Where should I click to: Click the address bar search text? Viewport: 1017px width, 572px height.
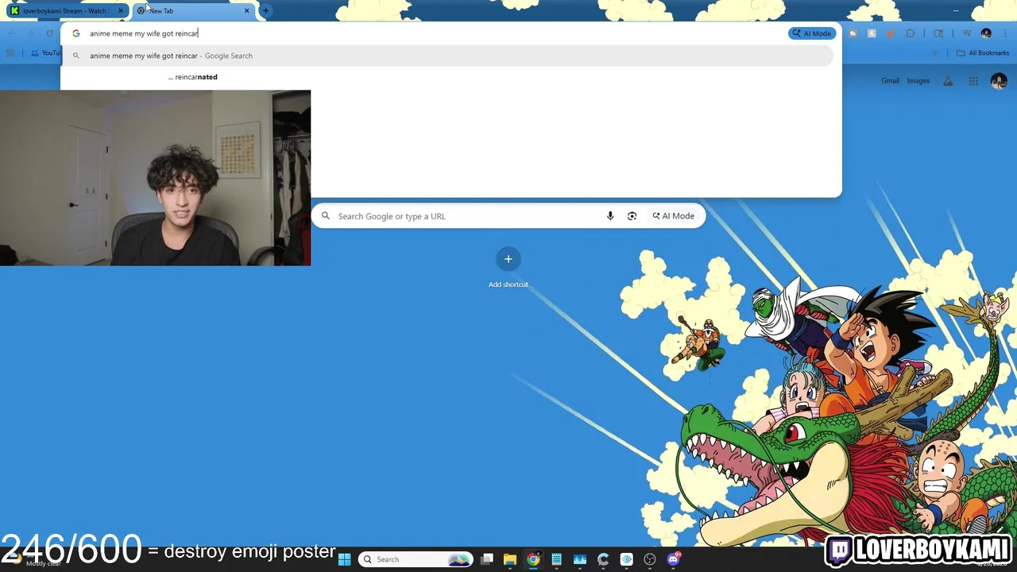coord(144,33)
